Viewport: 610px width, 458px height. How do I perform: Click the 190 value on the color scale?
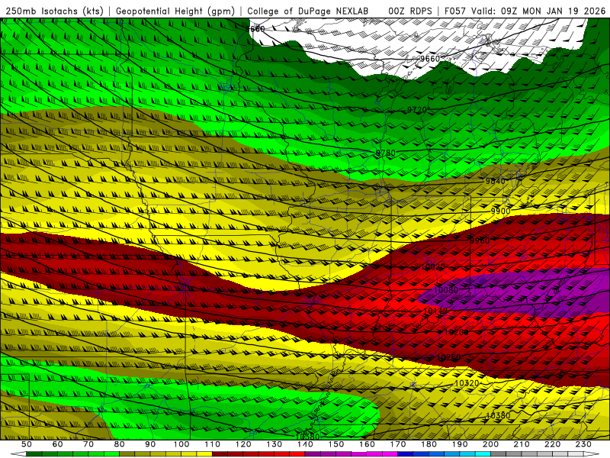pos(460,444)
